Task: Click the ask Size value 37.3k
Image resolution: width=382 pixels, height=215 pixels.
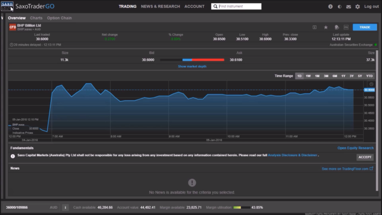Action: tap(371, 60)
